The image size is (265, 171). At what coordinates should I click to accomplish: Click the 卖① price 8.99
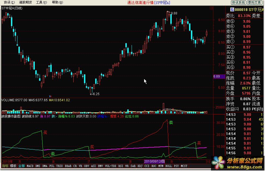[247, 42]
